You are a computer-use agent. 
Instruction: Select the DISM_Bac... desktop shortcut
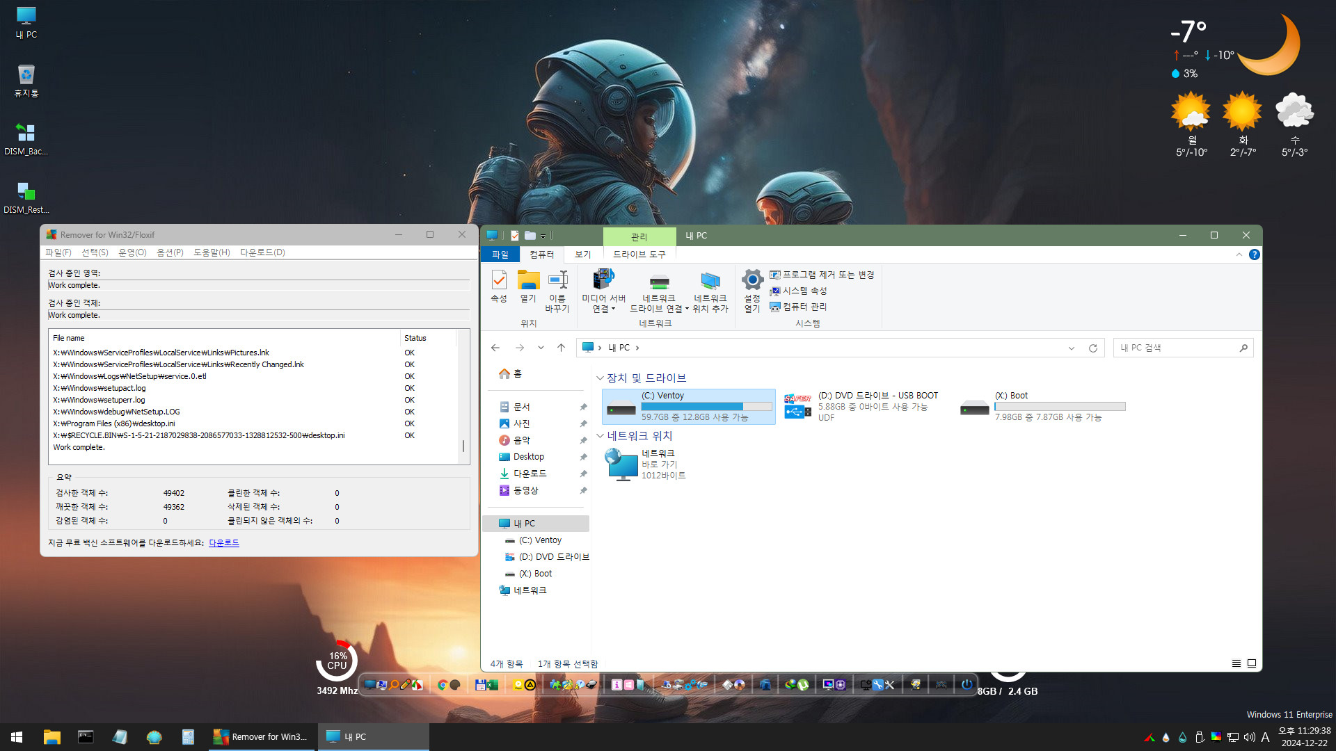[26, 139]
